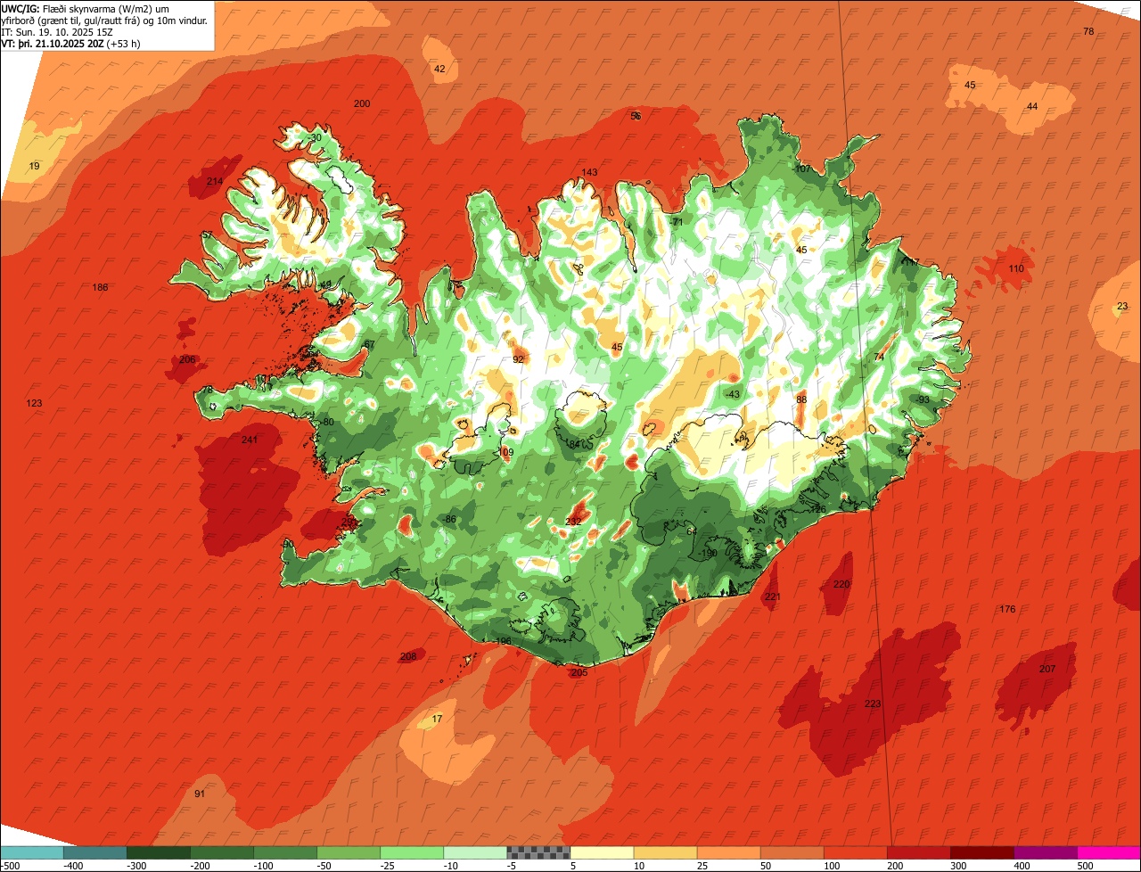Click the map value '74'
The height and width of the screenshot is (872, 1141).
(x=880, y=358)
